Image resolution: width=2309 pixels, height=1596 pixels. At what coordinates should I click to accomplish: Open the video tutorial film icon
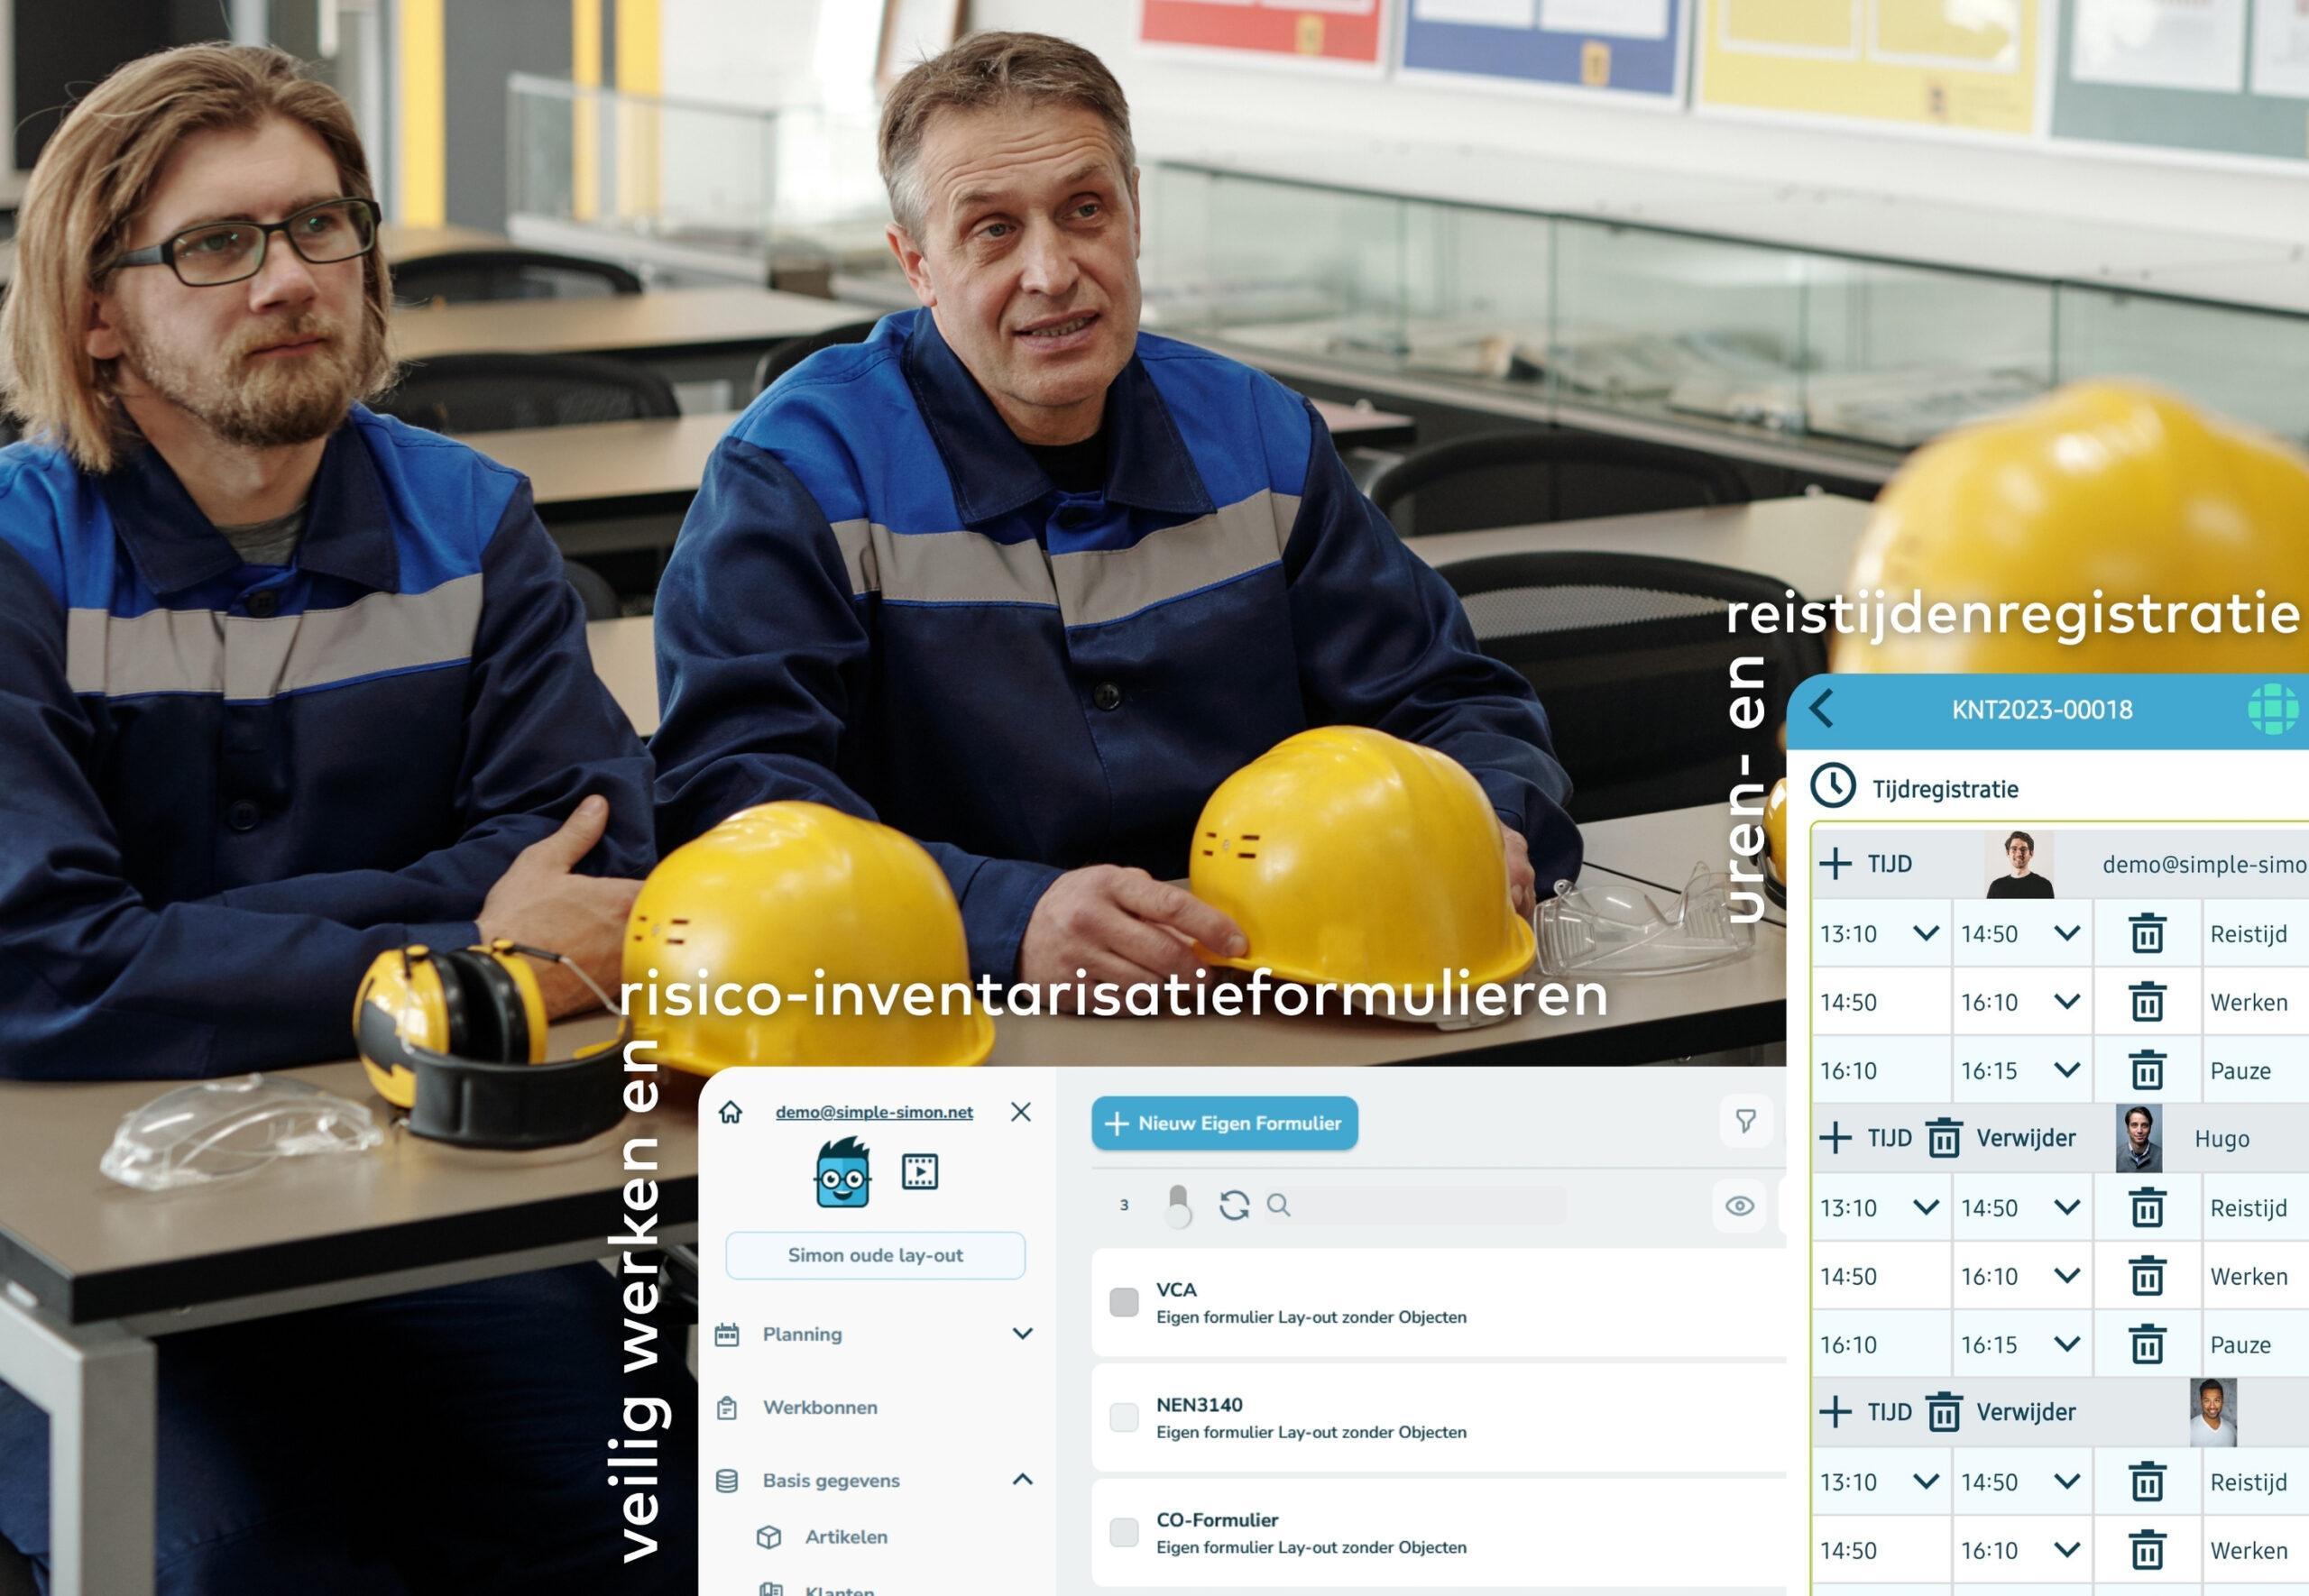coord(920,1171)
